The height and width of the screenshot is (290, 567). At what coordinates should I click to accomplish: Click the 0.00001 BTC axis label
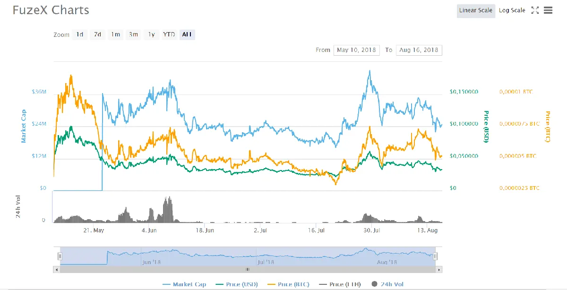(516, 92)
